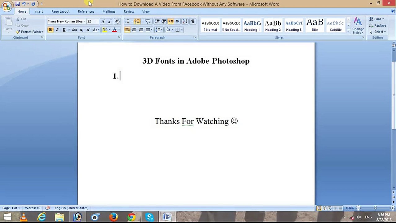Image resolution: width=396 pixels, height=223 pixels.
Task: Open the Page Layout tab
Action: point(60,11)
